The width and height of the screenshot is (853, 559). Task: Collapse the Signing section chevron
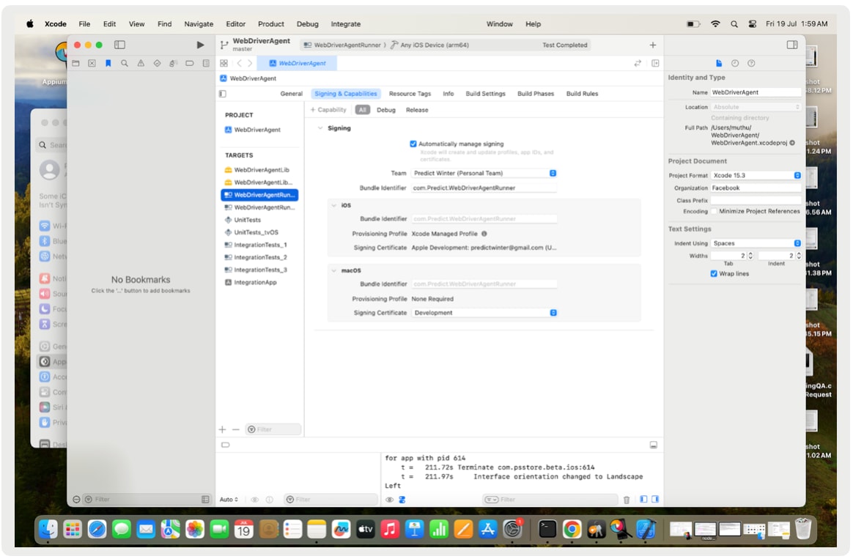tap(320, 128)
